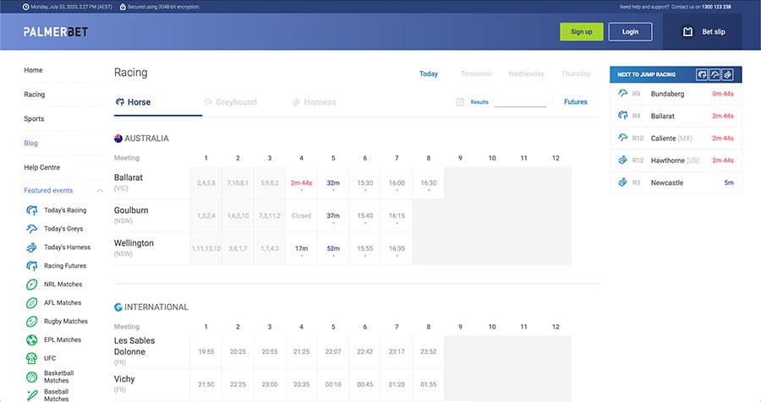
Task: Click Today's Greys greyhound icon
Action: [x=31, y=228]
